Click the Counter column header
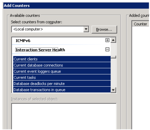This screenshot has height=130, width=150. point(140,24)
